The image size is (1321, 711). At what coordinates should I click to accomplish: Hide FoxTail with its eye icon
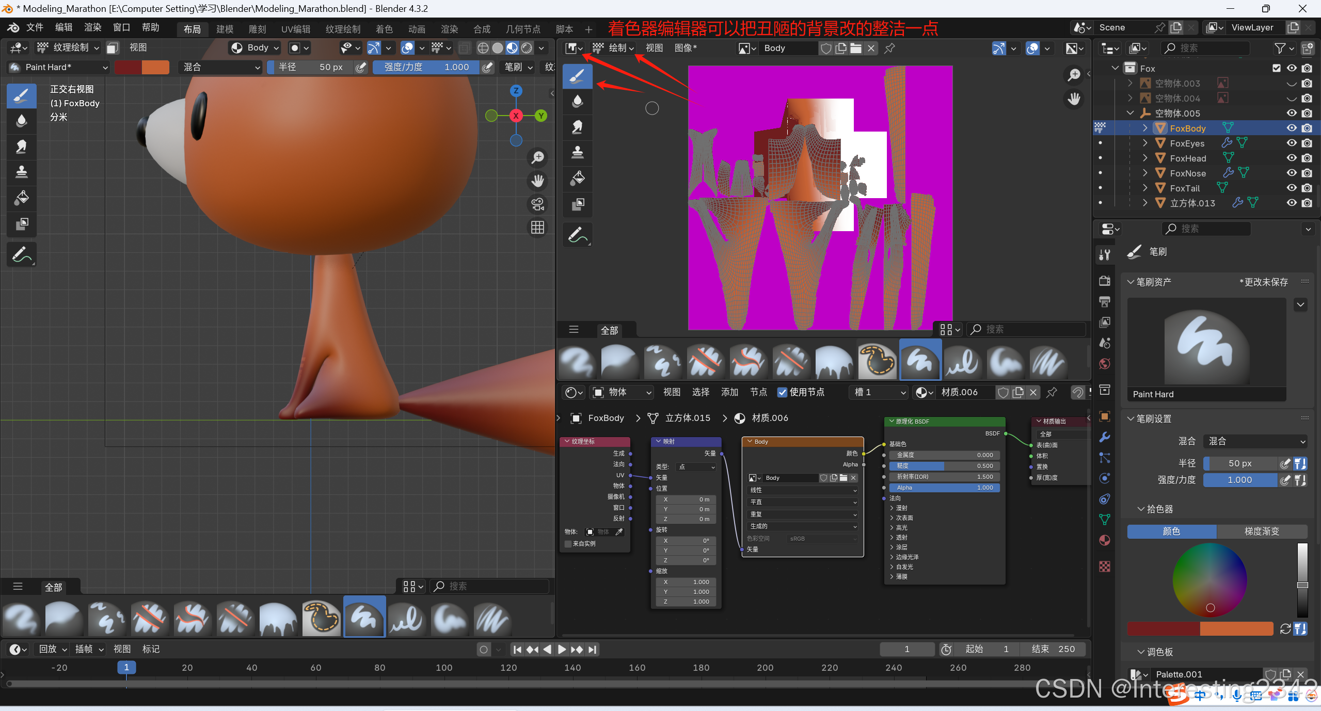(1291, 188)
